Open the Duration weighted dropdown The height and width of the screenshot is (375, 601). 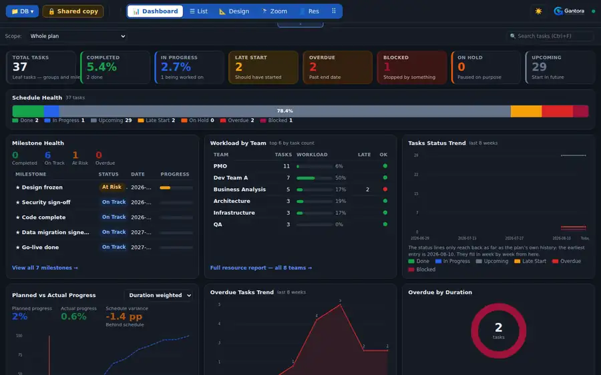click(x=159, y=296)
